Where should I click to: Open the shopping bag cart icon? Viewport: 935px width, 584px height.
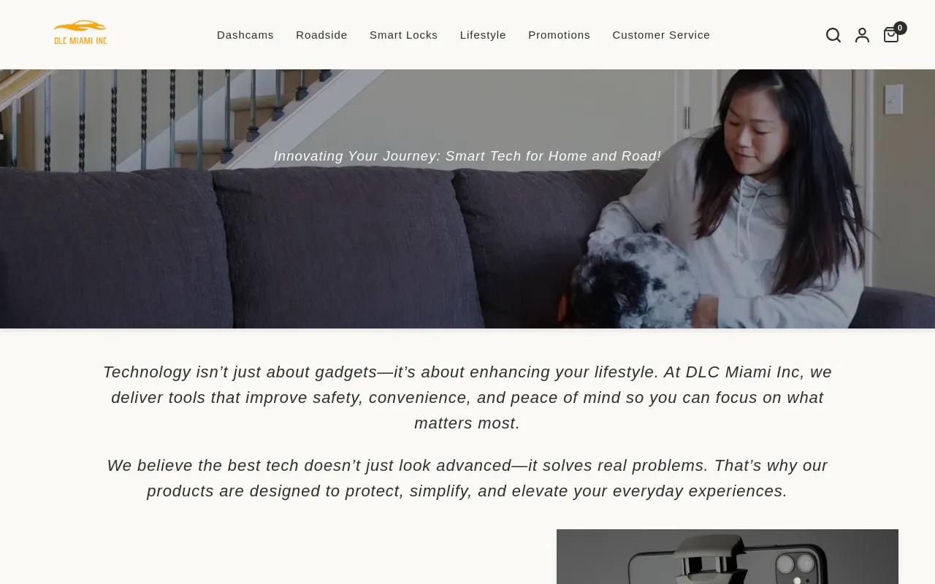pos(891,35)
